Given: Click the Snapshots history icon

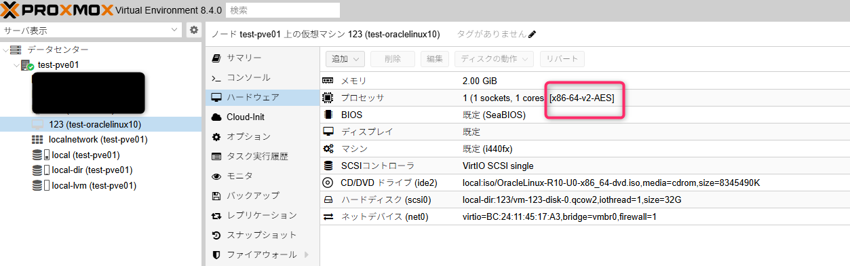Looking at the screenshot, I should pyautogui.click(x=216, y=235).
